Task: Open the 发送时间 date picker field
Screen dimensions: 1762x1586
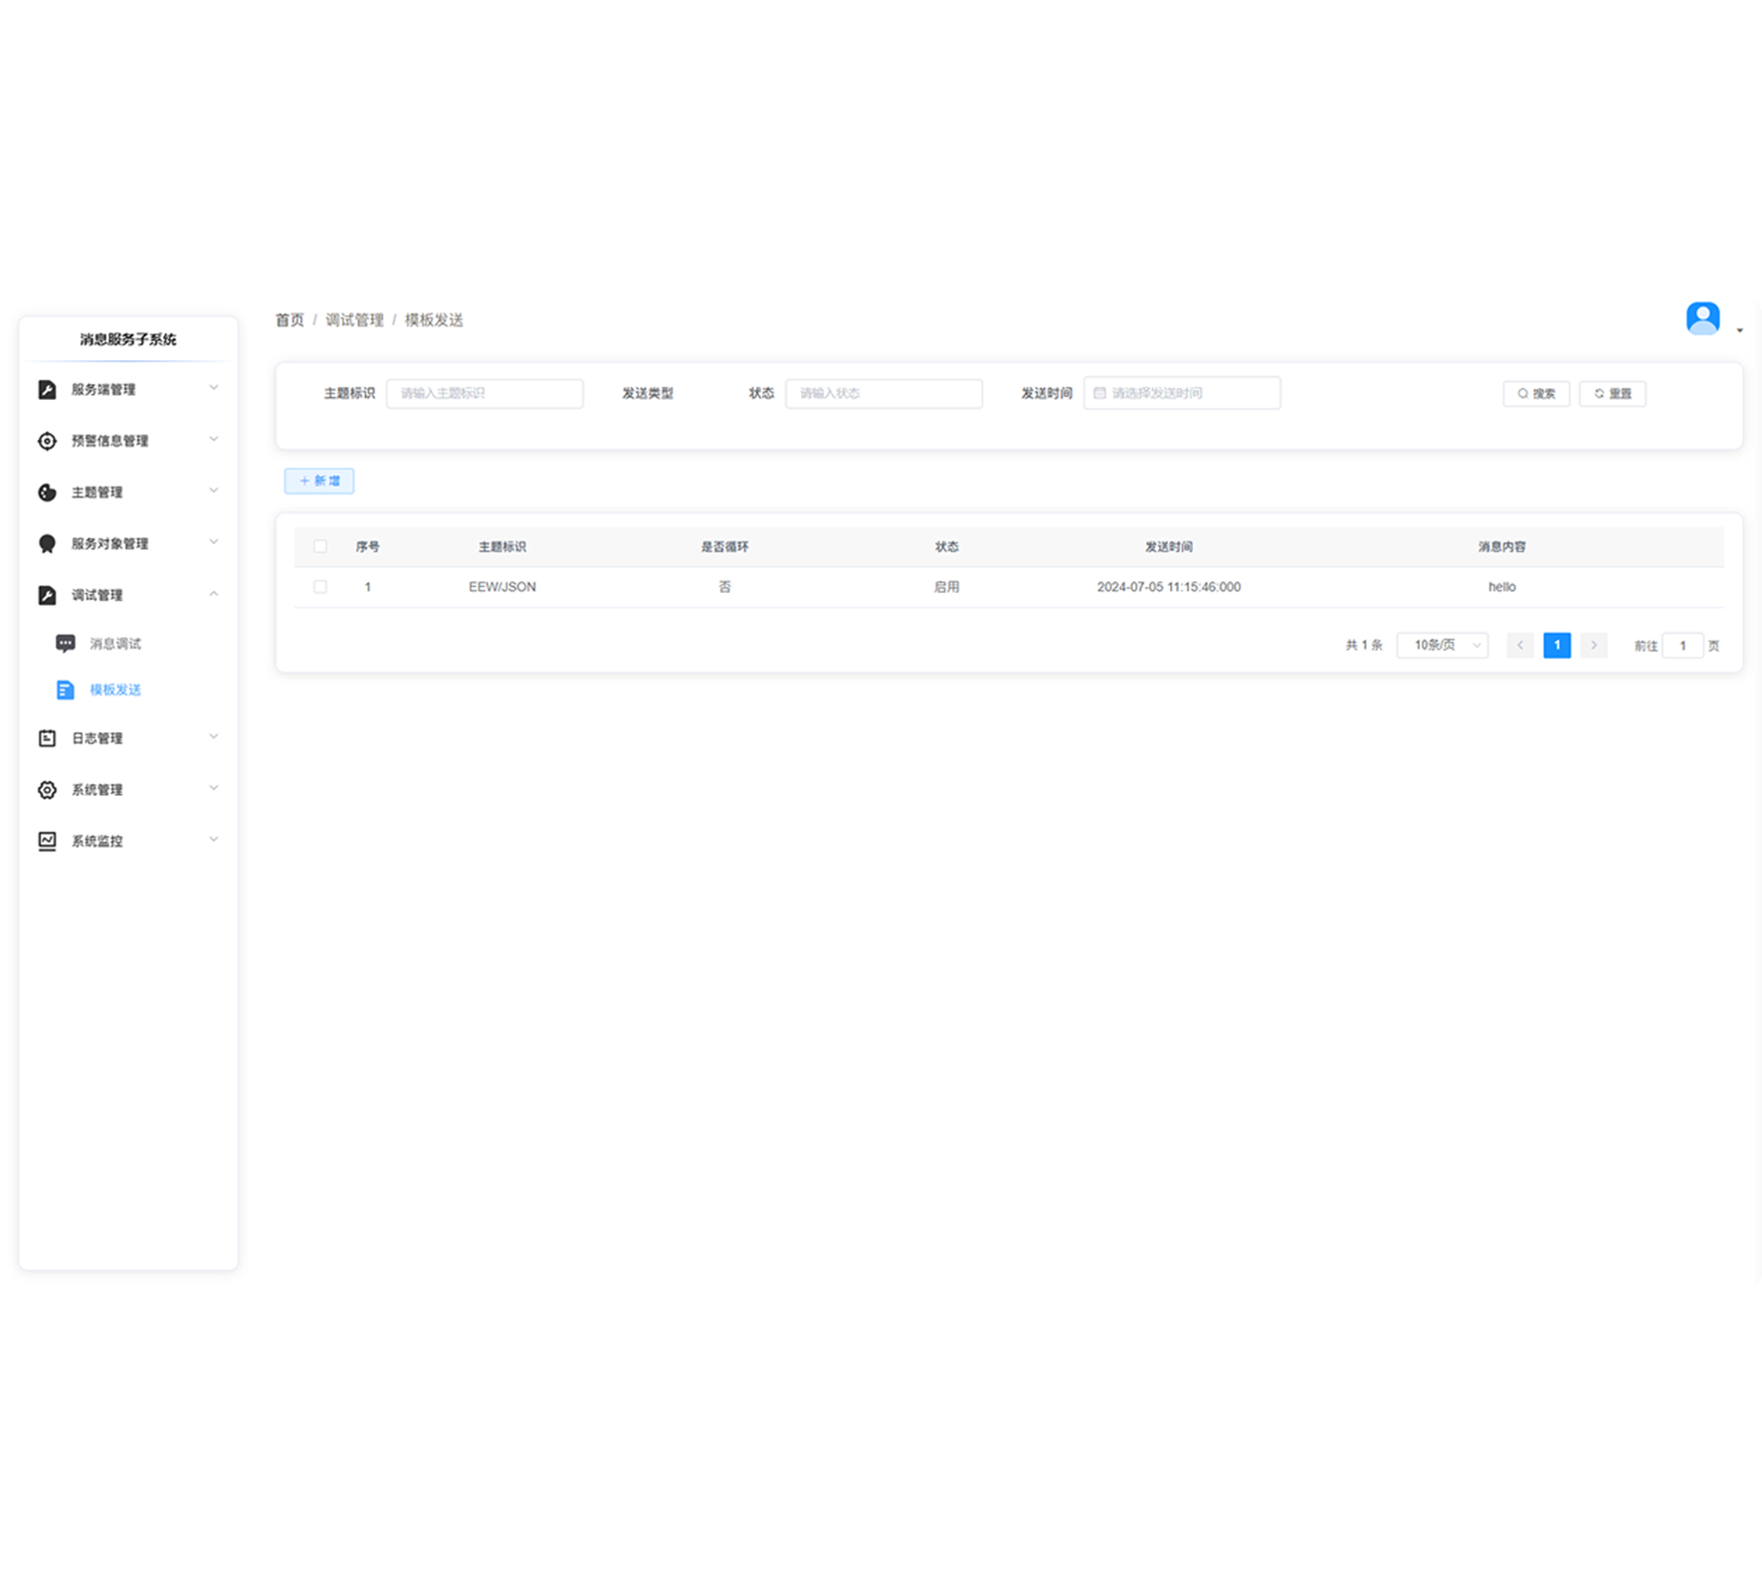Action: 1182,394
